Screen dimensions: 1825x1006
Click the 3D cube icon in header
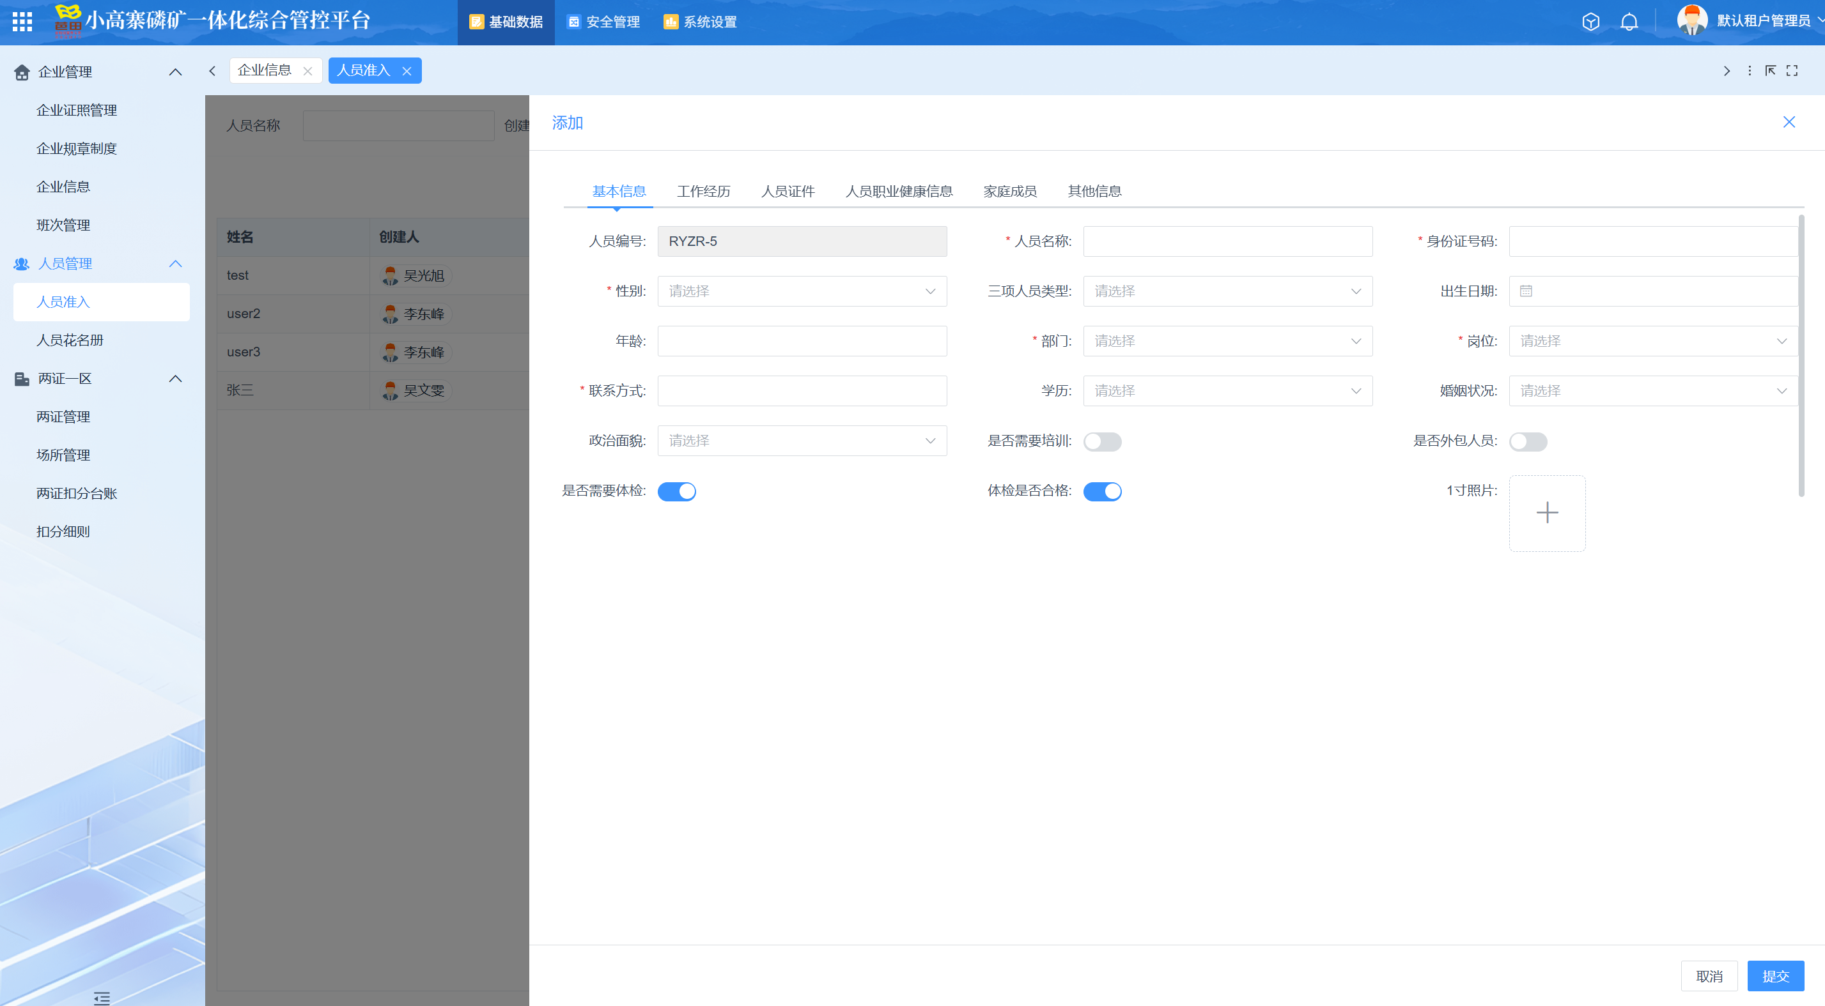tap(1590, 22)
